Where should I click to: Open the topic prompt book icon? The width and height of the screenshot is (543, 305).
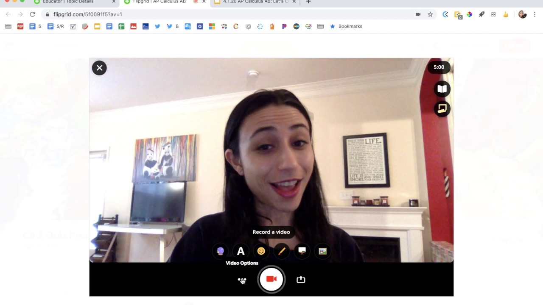(x=442, y=89)
